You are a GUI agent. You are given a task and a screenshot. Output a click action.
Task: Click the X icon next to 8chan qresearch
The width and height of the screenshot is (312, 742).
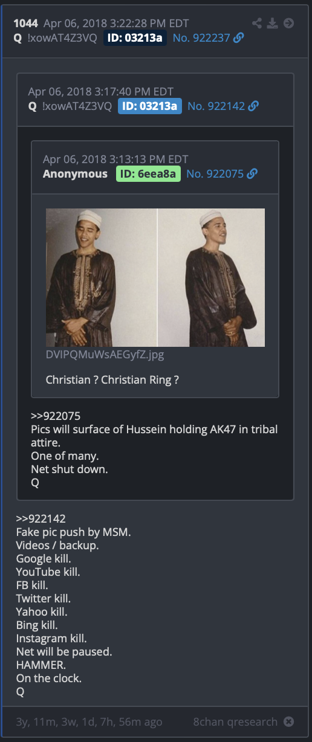(x=289, y=721)
